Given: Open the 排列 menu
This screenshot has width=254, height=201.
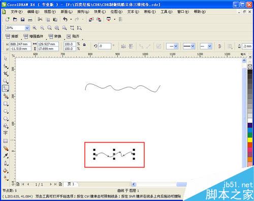Looking at the screenshot, I should (83, 12).
